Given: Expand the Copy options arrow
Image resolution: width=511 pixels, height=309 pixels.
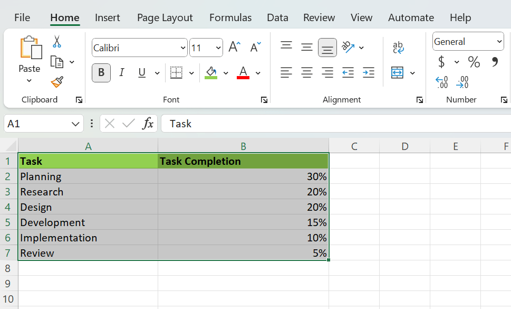Looking at the screenshot, I should 72,62.
